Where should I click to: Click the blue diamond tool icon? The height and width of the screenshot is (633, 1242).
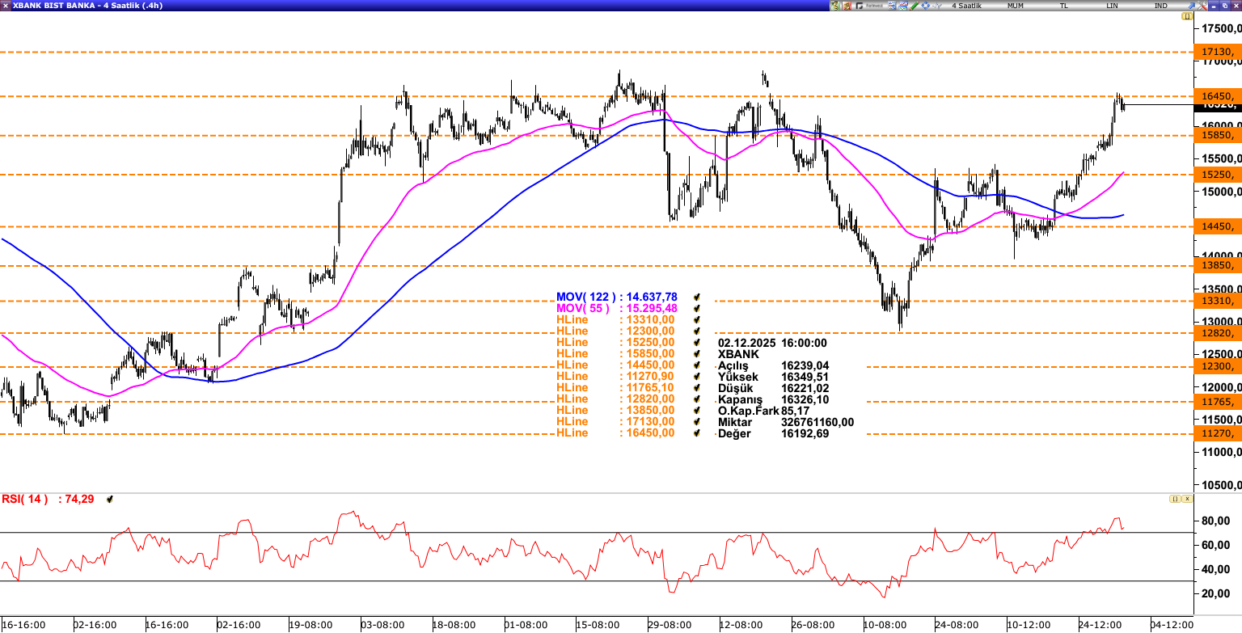pyautogui.click(x=924, y=6)
